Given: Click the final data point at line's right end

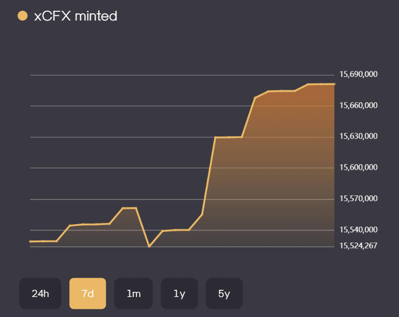Looking at the screenshot, I should [334, 84].
